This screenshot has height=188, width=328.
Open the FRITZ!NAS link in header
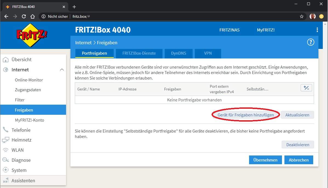(229, 30)
